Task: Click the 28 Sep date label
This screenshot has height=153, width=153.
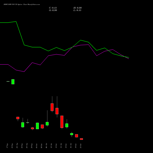Action: (27, 146)
